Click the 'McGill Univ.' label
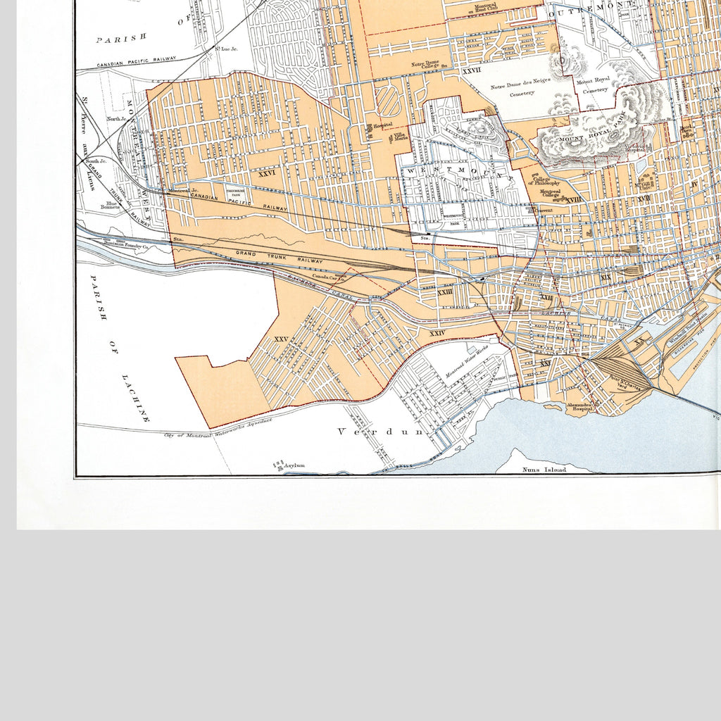Image resolution: width=721 pixels, height=721 pixels. 645,185
